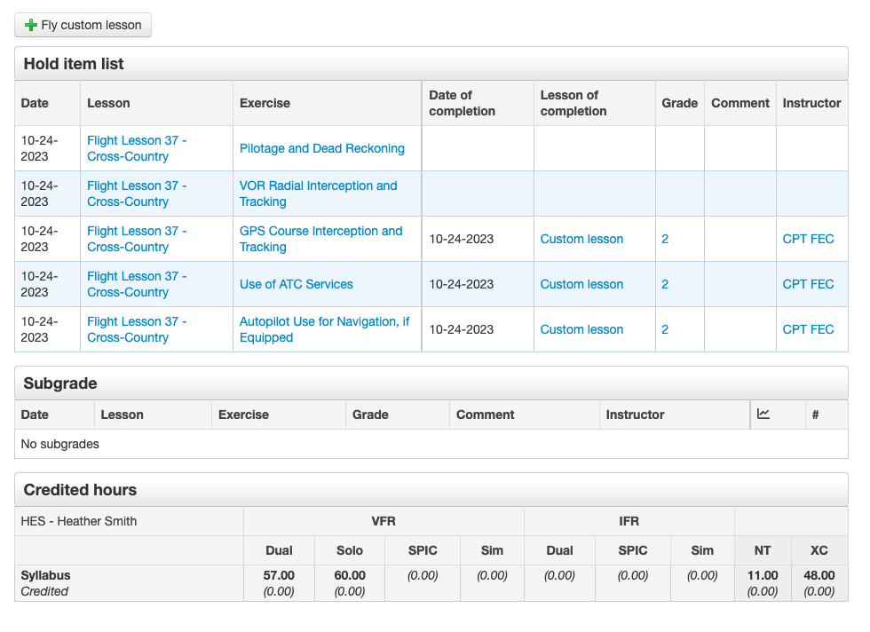Click the # column header in Subgrade

click(815, 415)
